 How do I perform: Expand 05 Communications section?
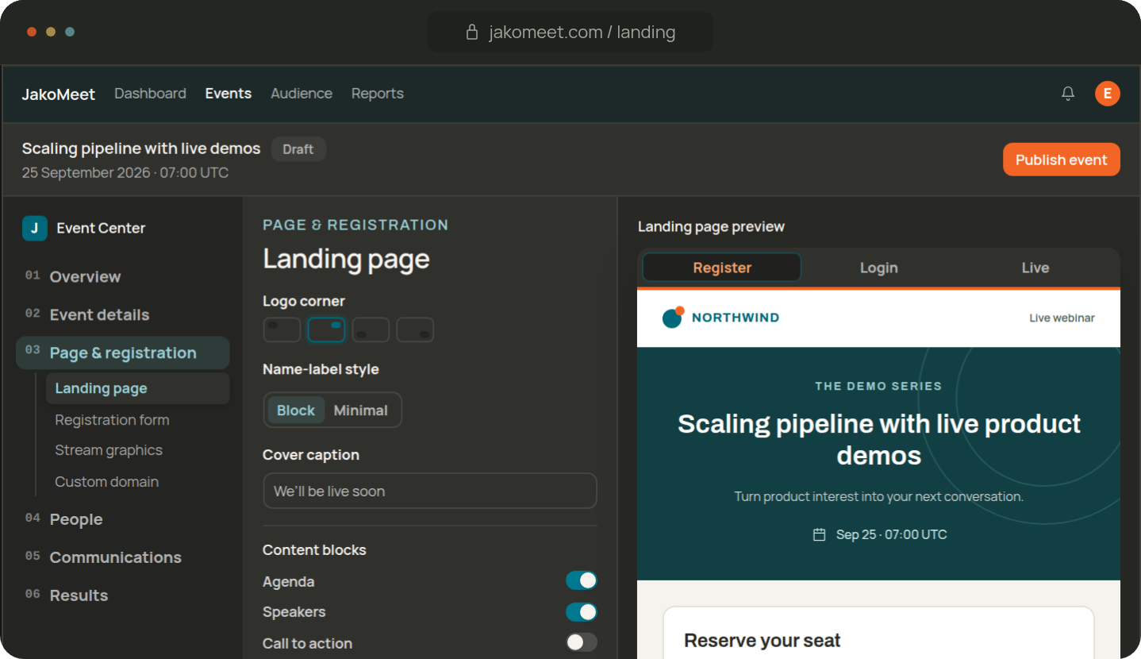tap(123, 557)
